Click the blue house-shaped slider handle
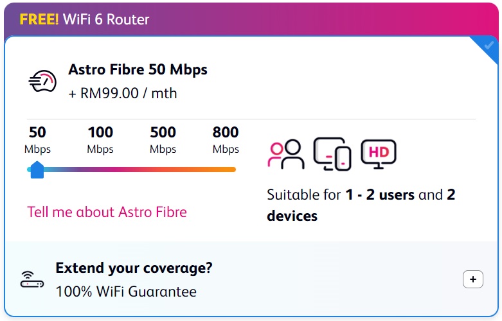 point(37,169)
